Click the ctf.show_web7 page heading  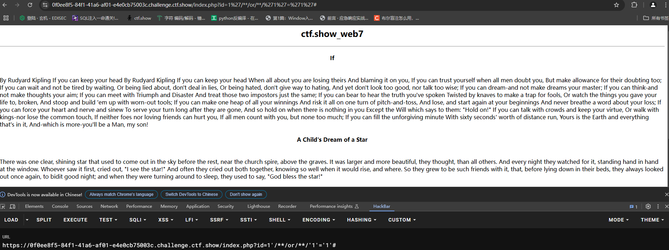click(332, 34)
